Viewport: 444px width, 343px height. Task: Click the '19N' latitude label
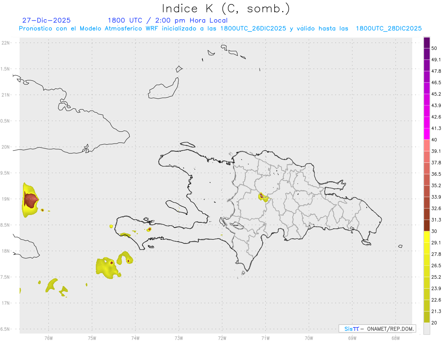[6, 199]
